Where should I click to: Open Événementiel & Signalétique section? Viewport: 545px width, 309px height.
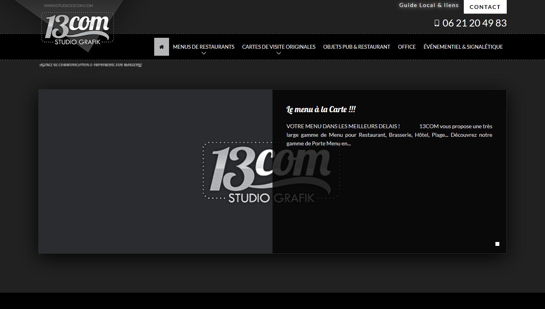coord(463,47)
